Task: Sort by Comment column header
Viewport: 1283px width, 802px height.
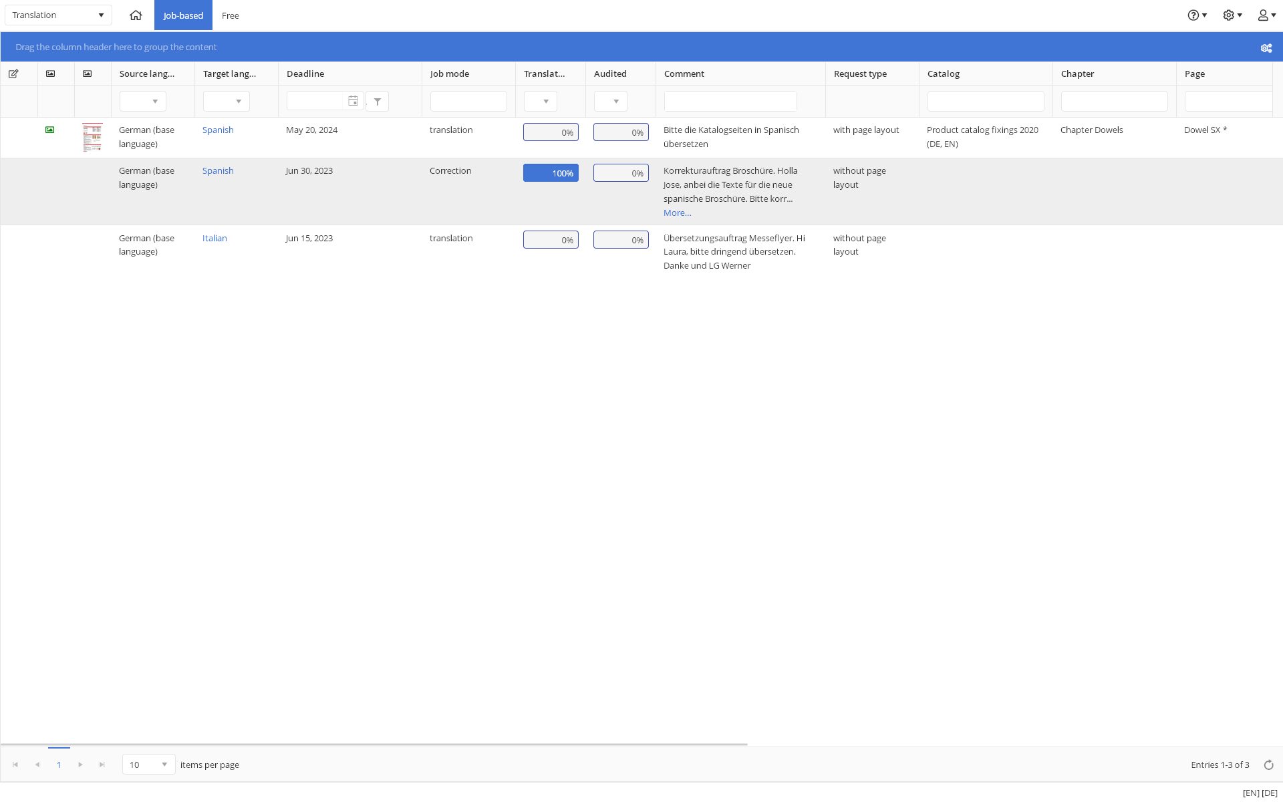Action: point(684,74)
